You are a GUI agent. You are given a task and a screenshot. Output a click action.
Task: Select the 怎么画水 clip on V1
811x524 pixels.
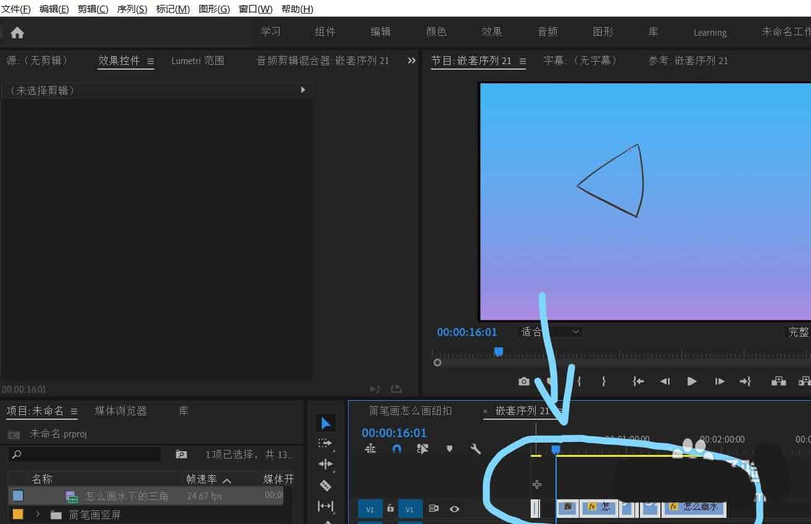click(694, 507)
